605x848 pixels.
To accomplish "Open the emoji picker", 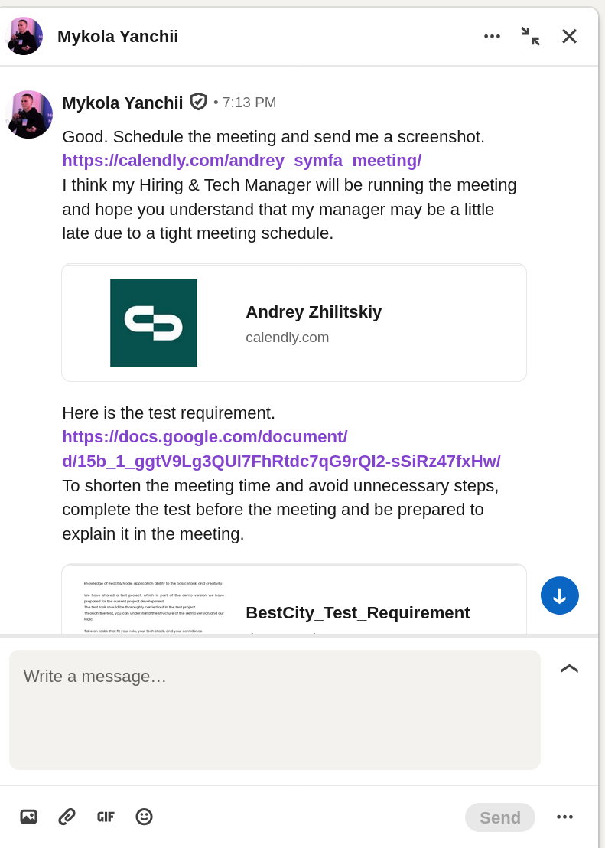I will [x=144, y=817].
